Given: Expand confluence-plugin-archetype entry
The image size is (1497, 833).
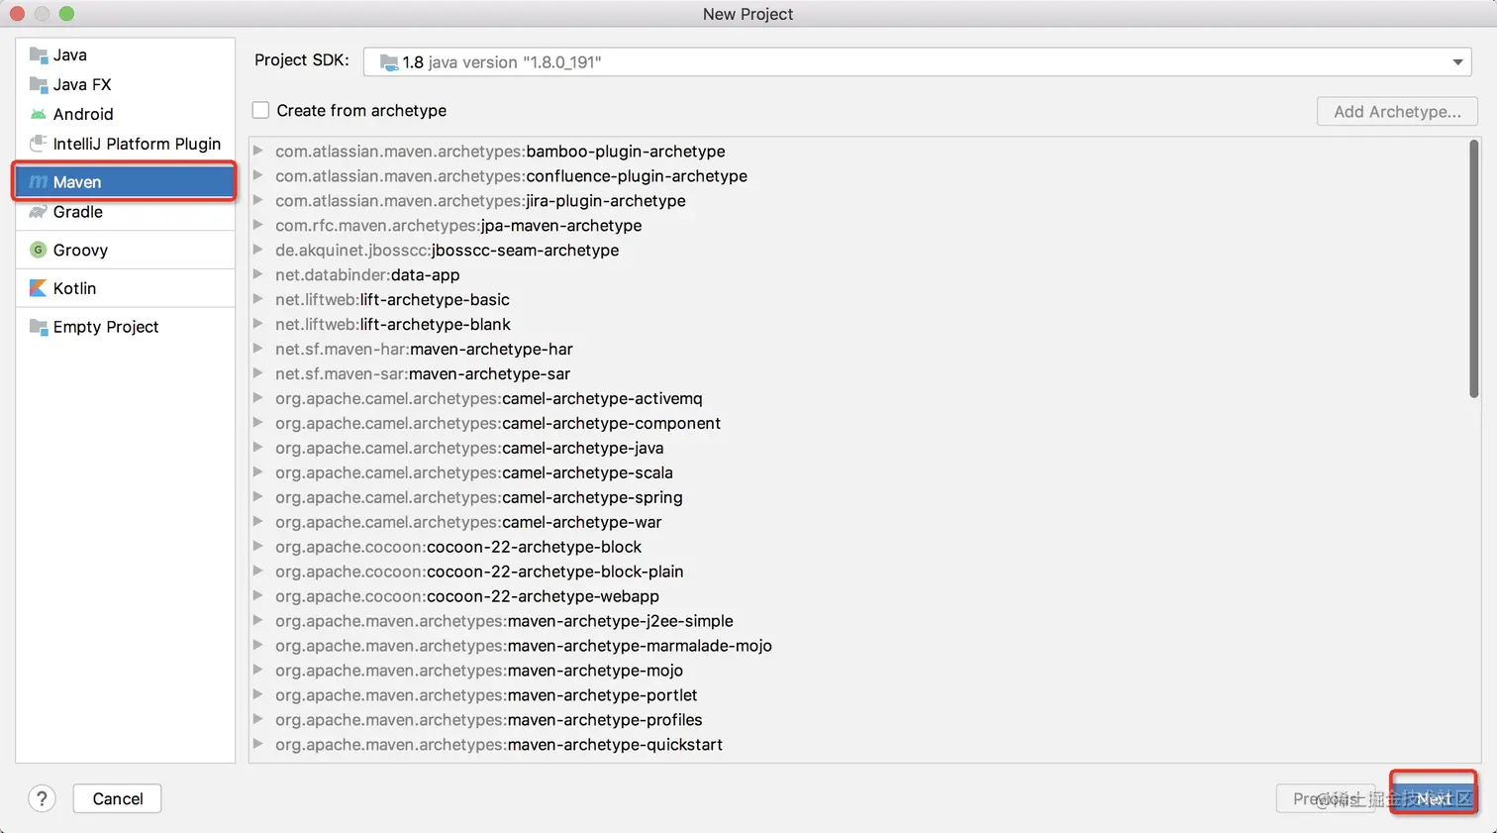Looking at the screenshot, I should (x=258, y=175).
